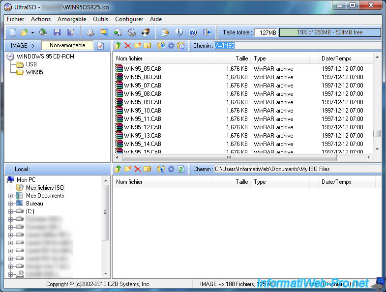This screenshot has width=386, height=292.
Task: Open the dropdown arrow beside Open icon
Action: (x=32, y=32)
